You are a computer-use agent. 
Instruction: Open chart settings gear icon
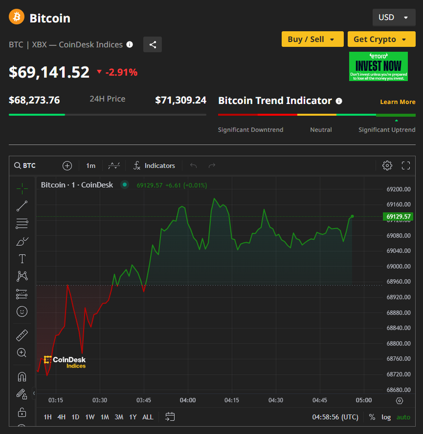click(387, 166)
